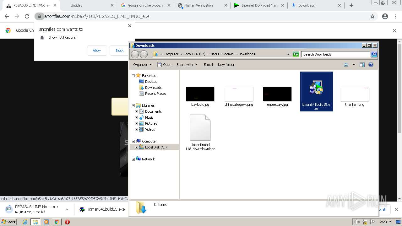Open address bar history dropdown
The height and width of the screenshot is (226, 402).
[x=288, y=54]
